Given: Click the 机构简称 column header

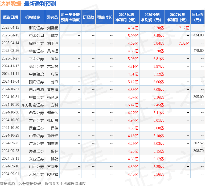Looking at the screenshot, I should 33,17.
